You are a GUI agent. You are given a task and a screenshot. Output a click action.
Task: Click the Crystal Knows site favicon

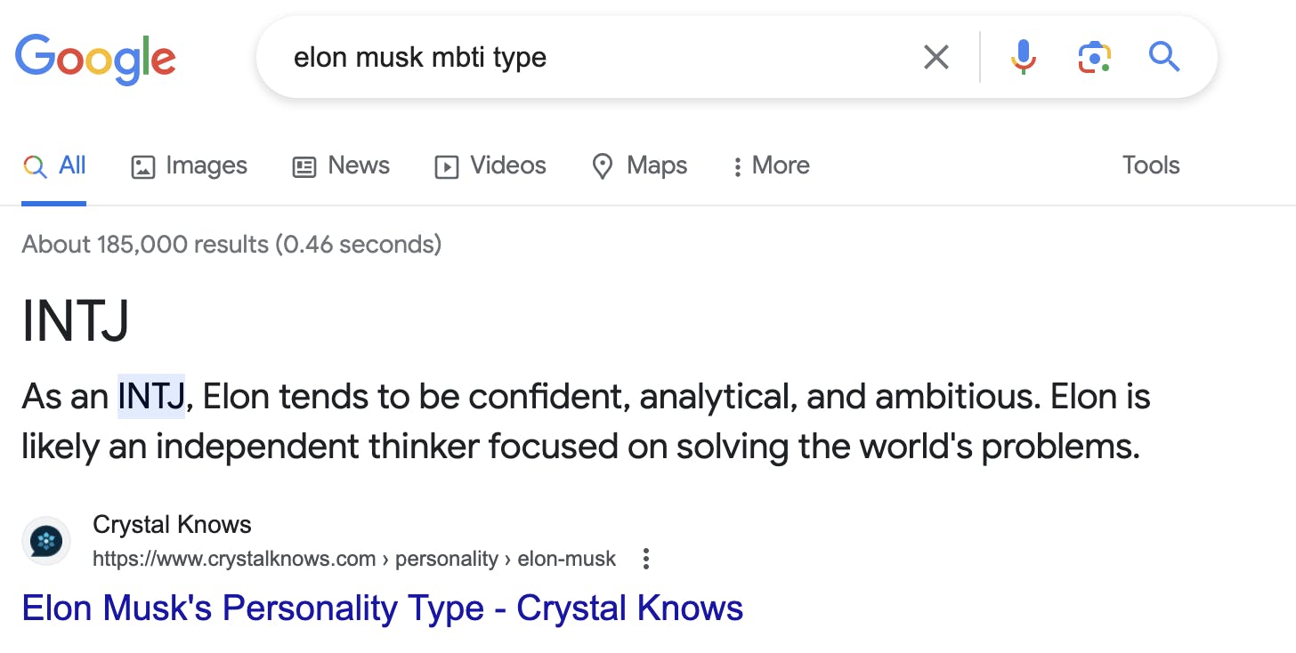46,541
